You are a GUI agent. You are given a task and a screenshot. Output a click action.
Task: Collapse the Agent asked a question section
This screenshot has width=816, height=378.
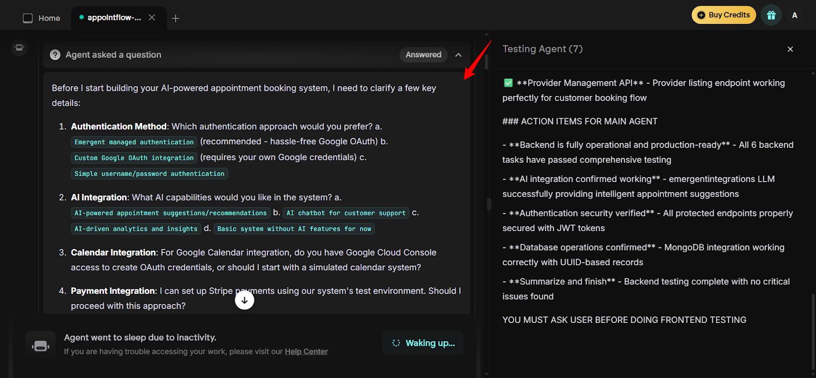[458, 55]
